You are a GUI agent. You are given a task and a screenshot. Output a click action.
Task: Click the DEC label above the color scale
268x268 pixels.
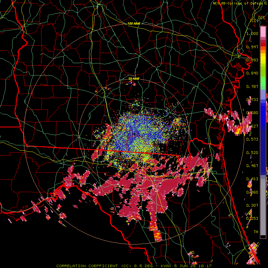pyautogui.click(x=261, y=18)
